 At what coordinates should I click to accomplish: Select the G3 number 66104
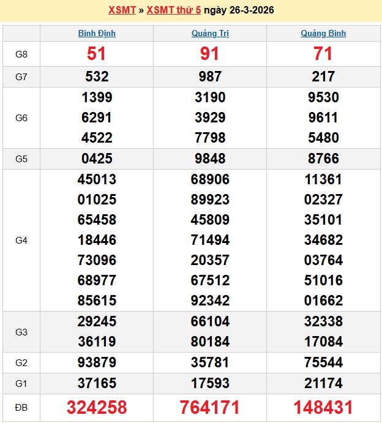pyautogui.click(x=210, y=321)
